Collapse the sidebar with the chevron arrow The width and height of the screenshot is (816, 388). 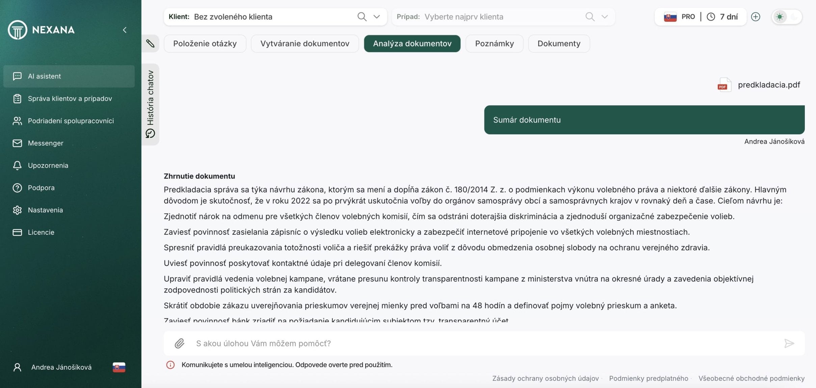point(125,30)
